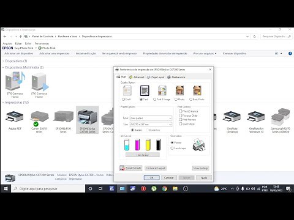Select the Photo quality portrait icon

pos(179,90)
